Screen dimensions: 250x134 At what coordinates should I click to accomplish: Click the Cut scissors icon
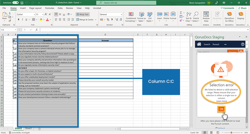[10, 13]
